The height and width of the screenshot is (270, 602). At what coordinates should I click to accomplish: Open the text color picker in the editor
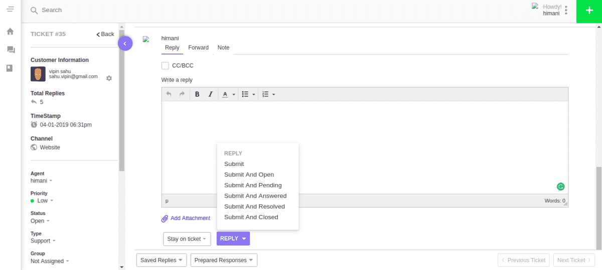[228, 94]
